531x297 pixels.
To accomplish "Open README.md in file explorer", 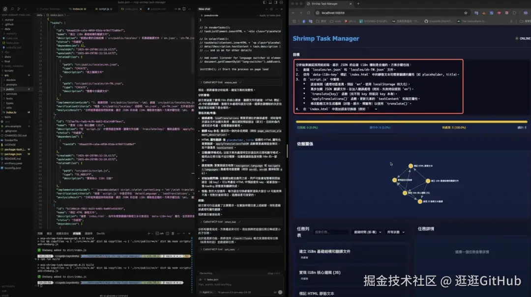I will click(x=12, y=159).
